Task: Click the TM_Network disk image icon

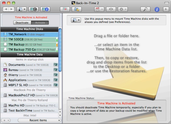Action: coord(5,34)
